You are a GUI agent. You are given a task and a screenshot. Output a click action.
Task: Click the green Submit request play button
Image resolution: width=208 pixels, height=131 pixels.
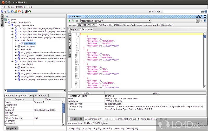pos(69,21)
